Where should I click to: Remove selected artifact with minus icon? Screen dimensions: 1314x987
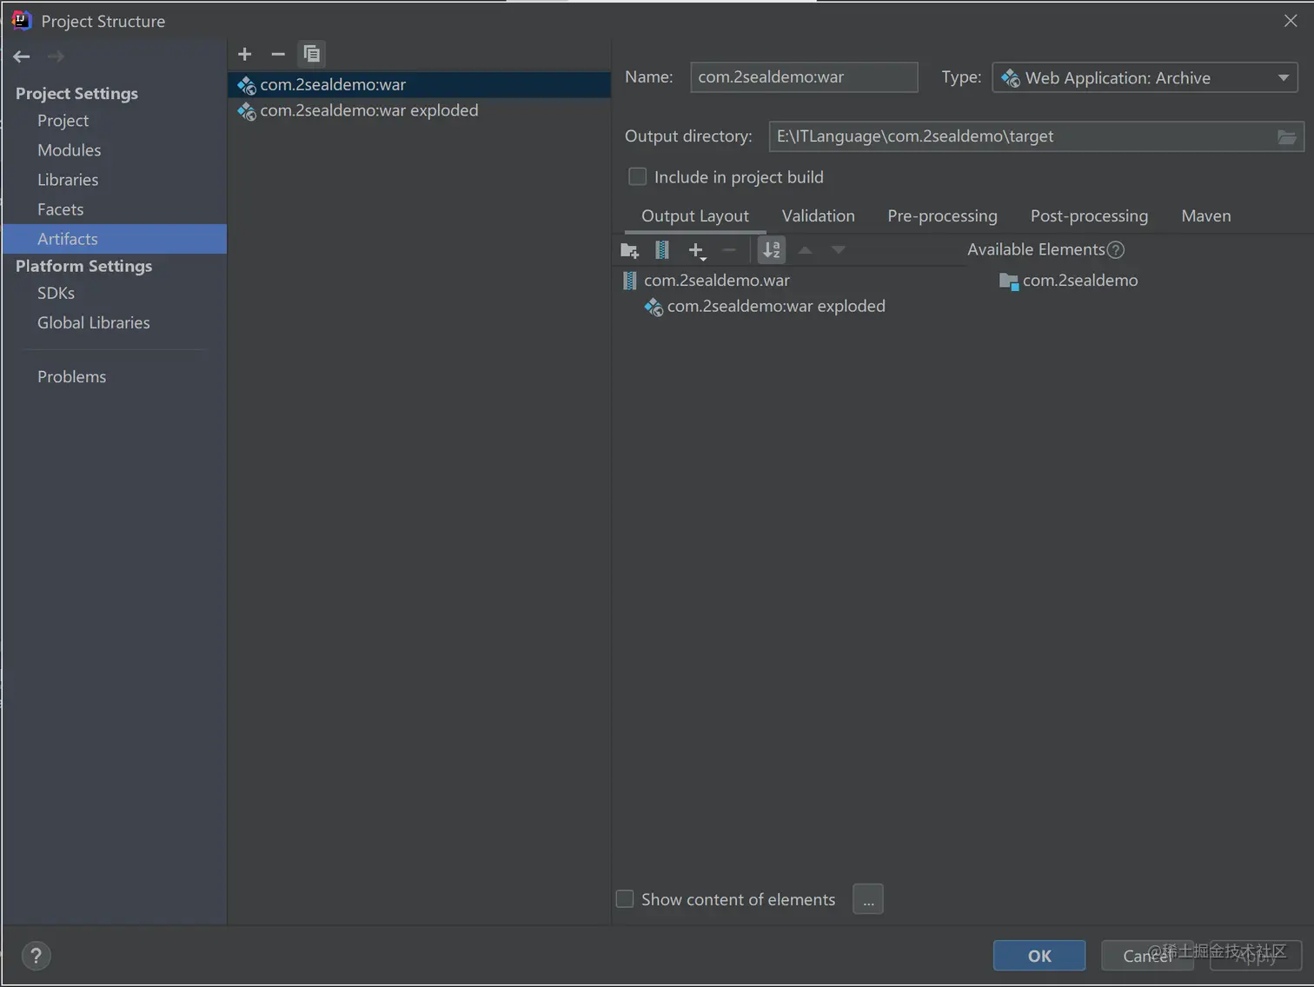pos(278,54)
